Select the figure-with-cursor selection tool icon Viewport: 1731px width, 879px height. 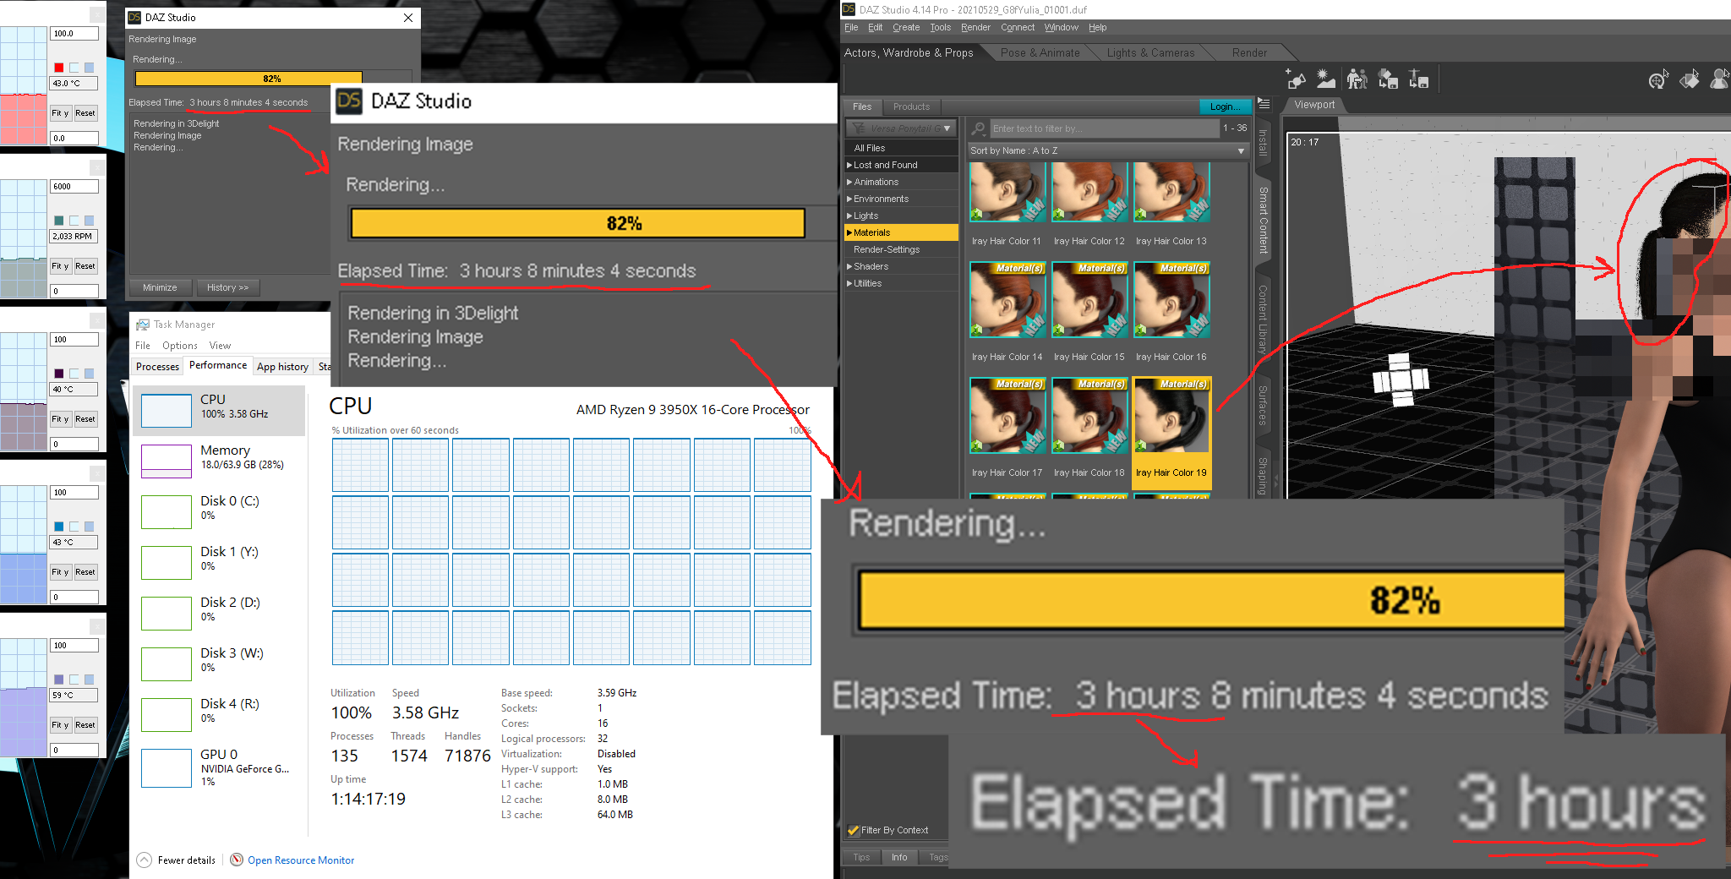click(x=1719, y=79)
